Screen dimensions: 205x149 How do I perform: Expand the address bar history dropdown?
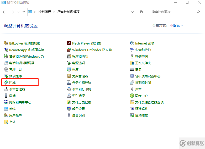tap(133, 12)
